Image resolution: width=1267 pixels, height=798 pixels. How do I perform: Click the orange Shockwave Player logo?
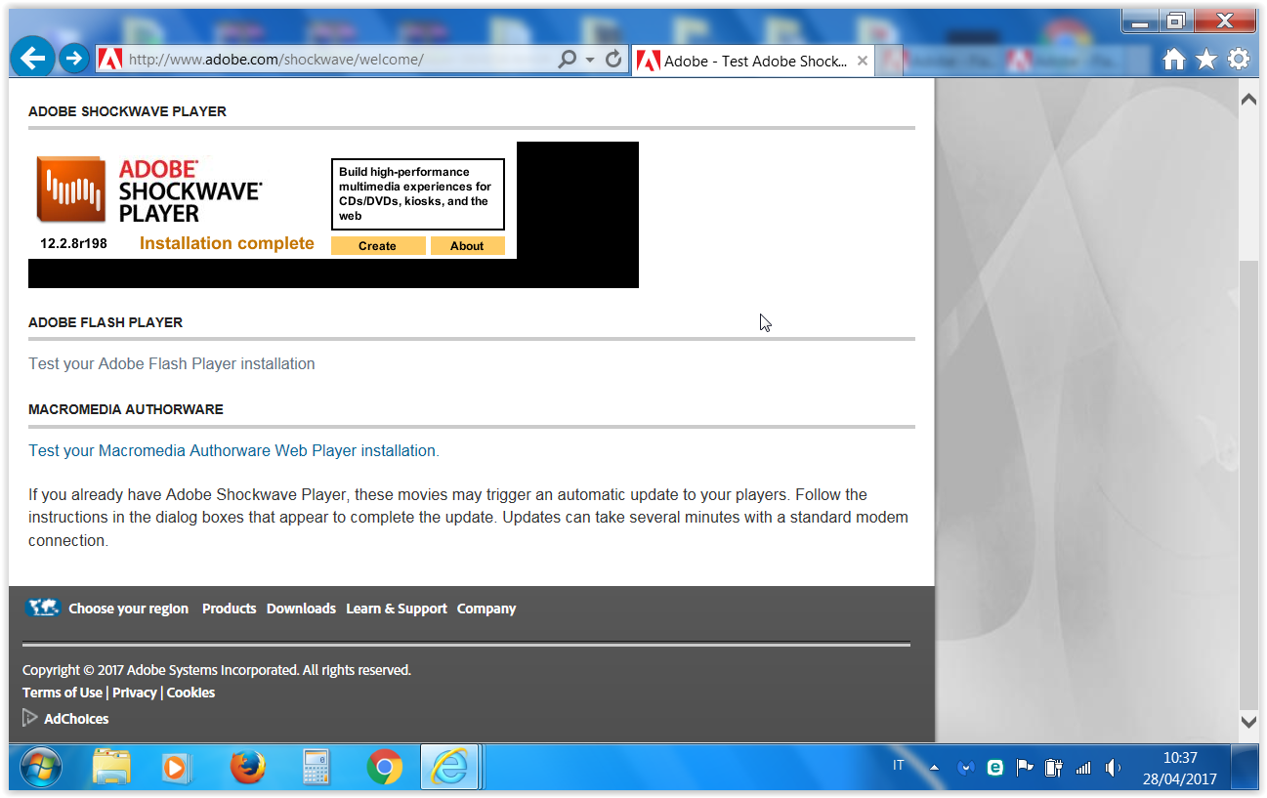coord(70,189)
